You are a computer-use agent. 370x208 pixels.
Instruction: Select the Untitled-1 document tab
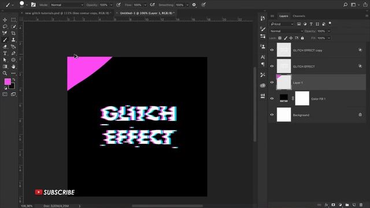tap(147, 13)
